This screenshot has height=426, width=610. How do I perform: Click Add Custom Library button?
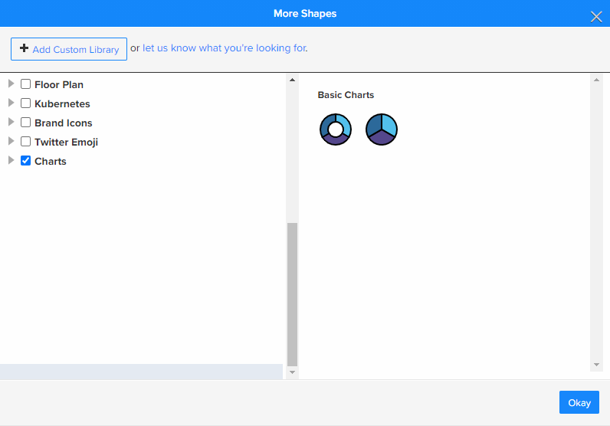click(69, 49)
